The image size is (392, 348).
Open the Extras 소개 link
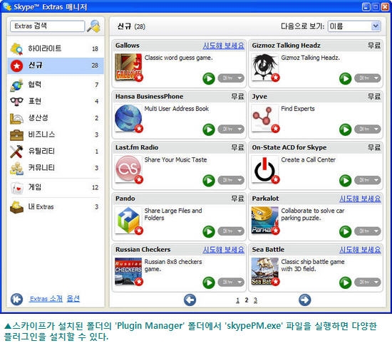46,299
